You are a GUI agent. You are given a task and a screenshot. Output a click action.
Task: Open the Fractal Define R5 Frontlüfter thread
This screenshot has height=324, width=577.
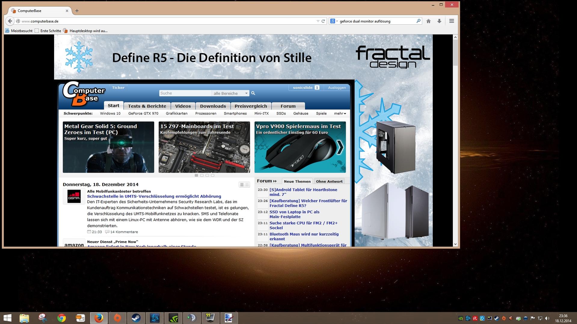(x=308, y=203)
